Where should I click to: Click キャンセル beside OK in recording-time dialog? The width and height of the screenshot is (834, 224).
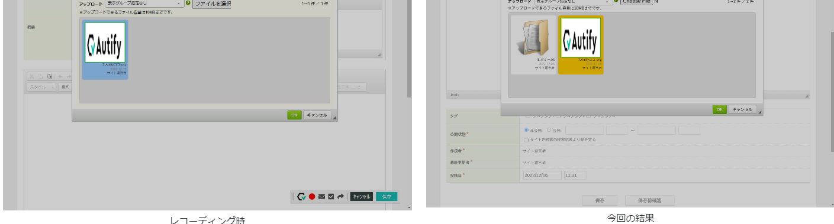pyautogui.click(x=317, y=115)
